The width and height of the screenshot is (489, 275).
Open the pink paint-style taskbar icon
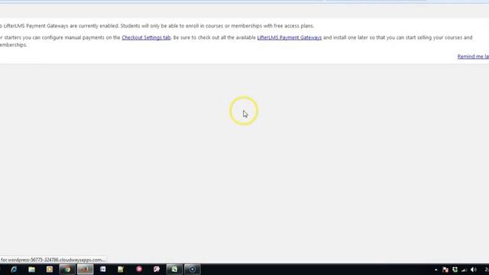pos(157,269)
